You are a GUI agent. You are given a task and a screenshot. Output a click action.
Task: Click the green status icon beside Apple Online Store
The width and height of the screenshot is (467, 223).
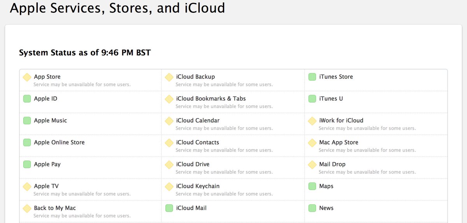point(27,143)
